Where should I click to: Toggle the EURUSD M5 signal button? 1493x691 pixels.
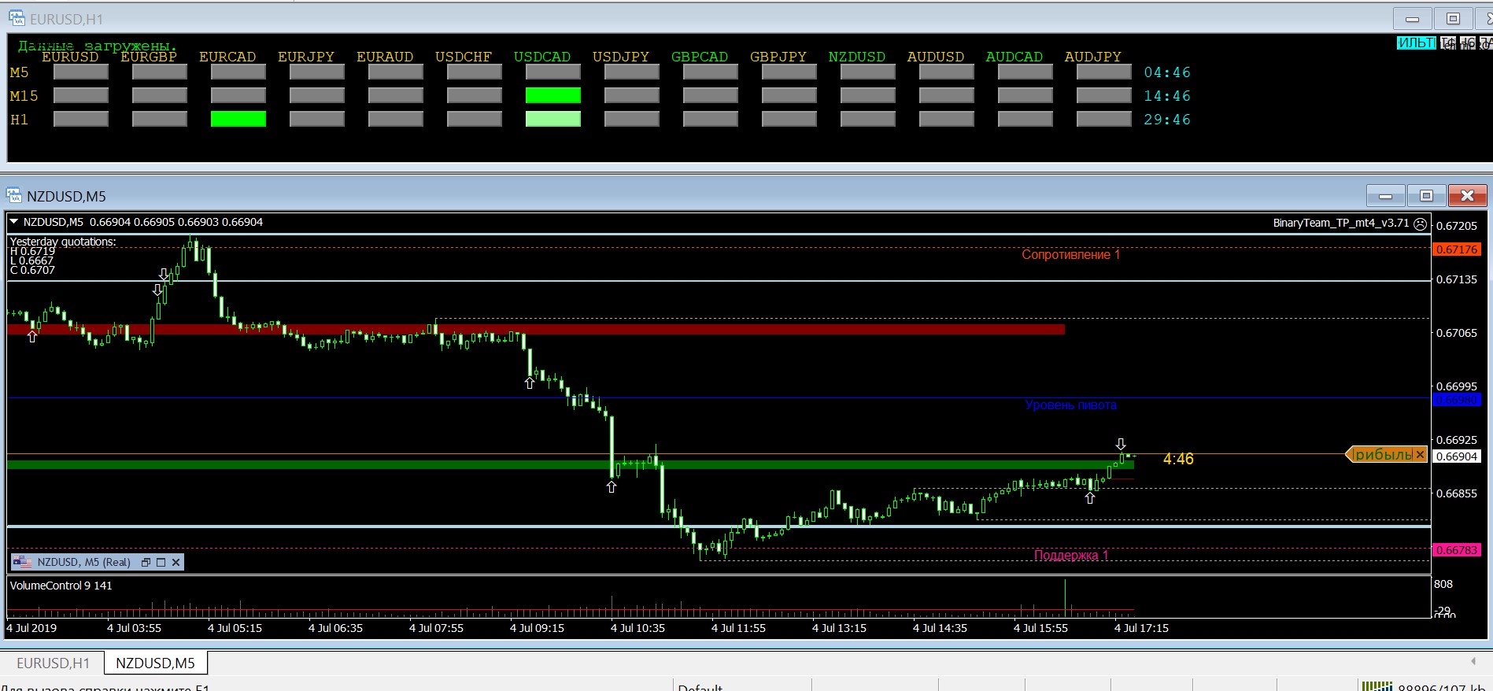pyautogui.click(x=81, y=72)
